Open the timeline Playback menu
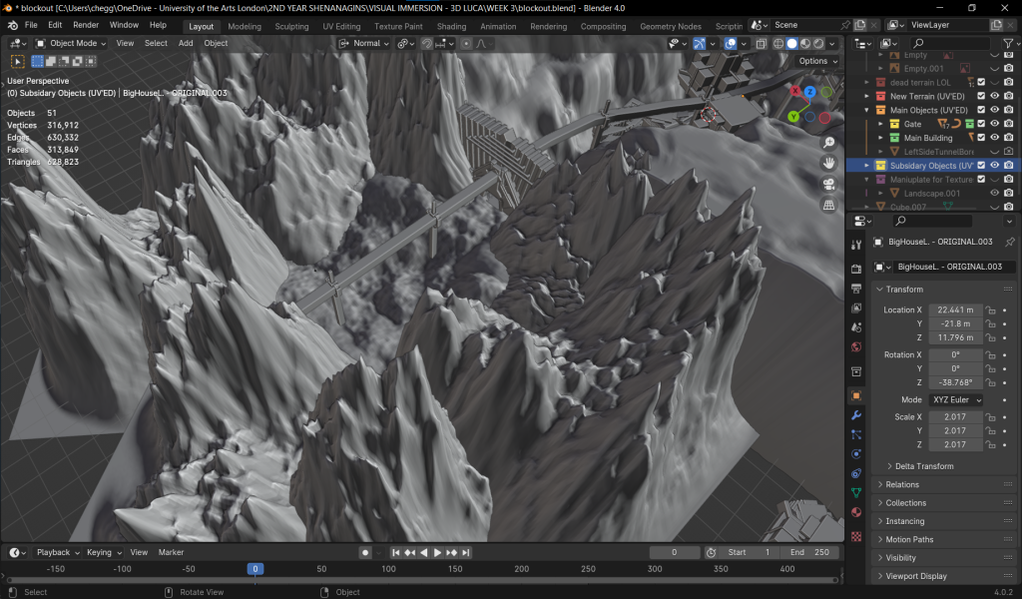1022x599 pixels. click(x=57, y=552)
